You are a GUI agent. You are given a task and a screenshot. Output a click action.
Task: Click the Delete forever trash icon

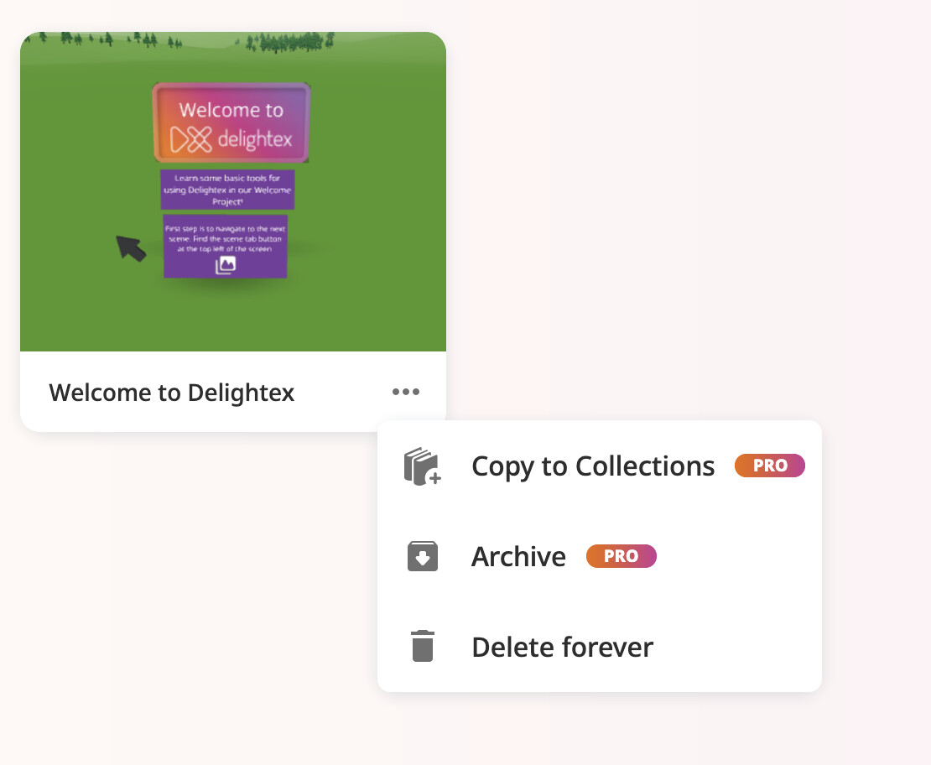tap(422, 646)
